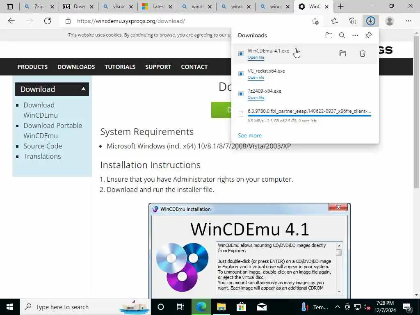420x315 pixels.
Task: Close the 7zip search tab
Action: point(52,7)
